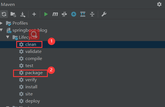Toggle offline mode icon
Viewport: 165px width, 107px height.
click(64, 14)
